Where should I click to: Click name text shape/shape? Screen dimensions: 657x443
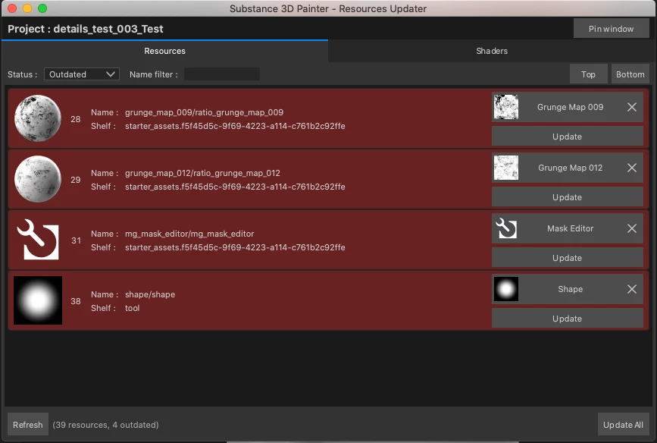pyautogui.click(x=150, y=294)
